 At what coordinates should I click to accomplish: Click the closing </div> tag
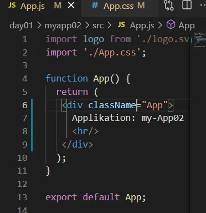[78, 145]
